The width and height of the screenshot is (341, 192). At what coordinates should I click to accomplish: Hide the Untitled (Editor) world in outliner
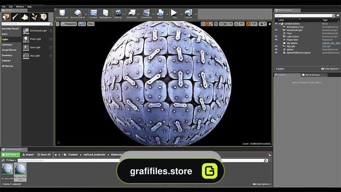tap(276, 24)
